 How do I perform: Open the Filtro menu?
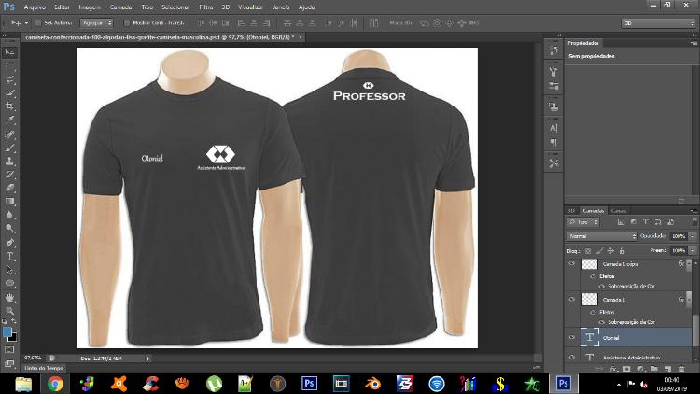coord(206,7)
